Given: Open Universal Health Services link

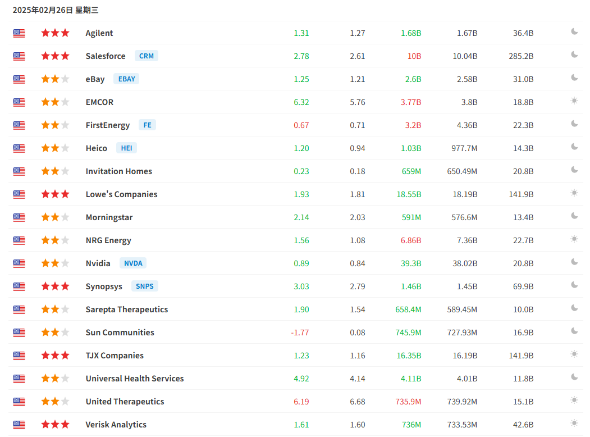Looking at the screenshot, I should click(135, 379).
